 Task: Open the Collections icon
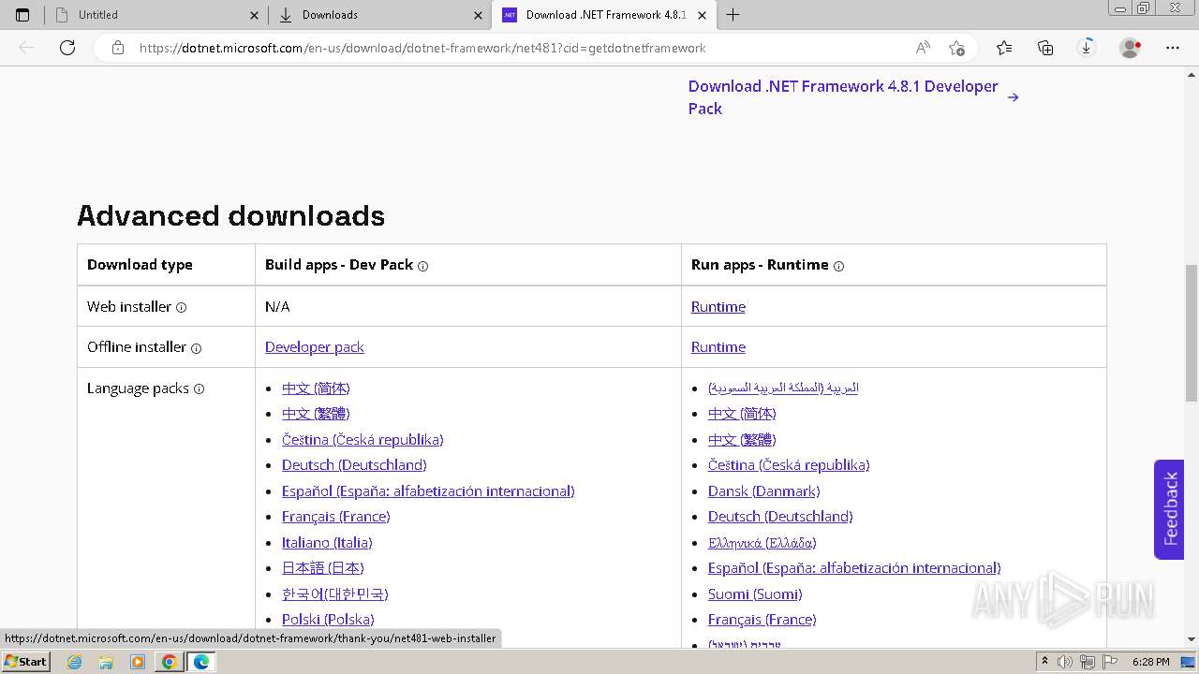(x=1045, y=48)
